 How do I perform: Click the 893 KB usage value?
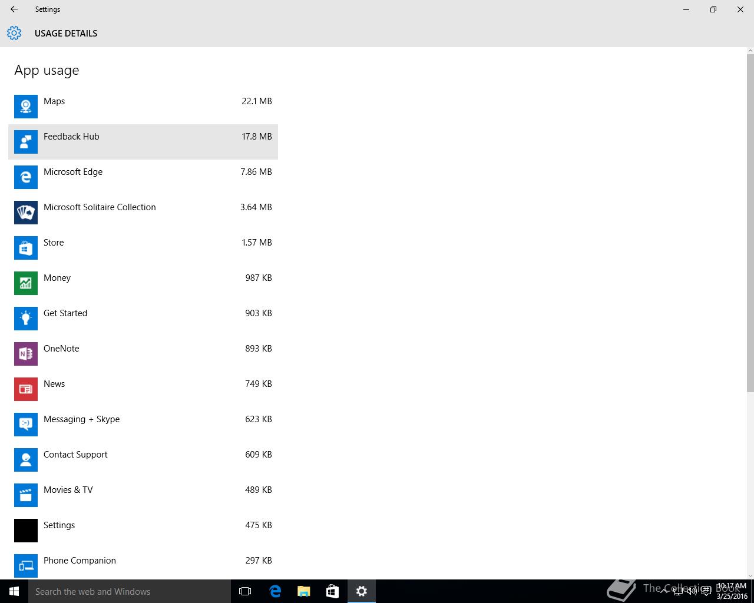(259, 349)
